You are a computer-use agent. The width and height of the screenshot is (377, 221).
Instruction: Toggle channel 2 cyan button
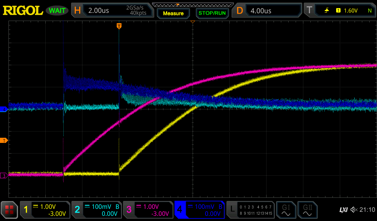point(96,210)
